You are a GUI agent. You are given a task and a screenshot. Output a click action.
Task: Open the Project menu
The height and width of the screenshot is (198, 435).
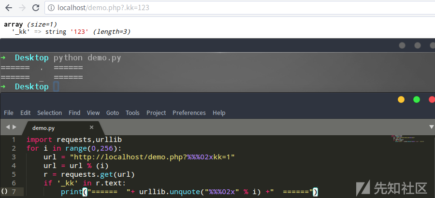pos(156,113)
